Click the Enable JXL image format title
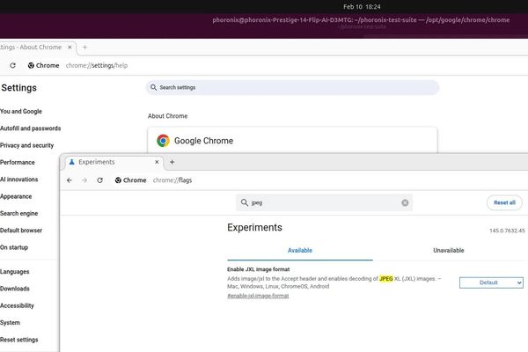This screenshot has width=528, height=352. coord(258,269)
